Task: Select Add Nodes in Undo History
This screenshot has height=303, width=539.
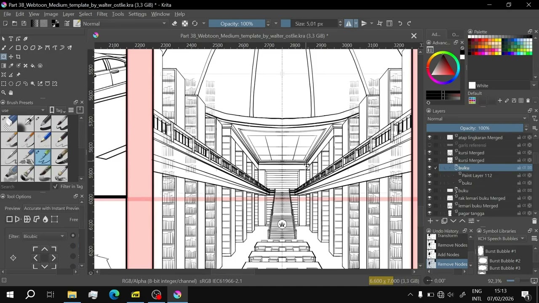Action: pos(448,255)
